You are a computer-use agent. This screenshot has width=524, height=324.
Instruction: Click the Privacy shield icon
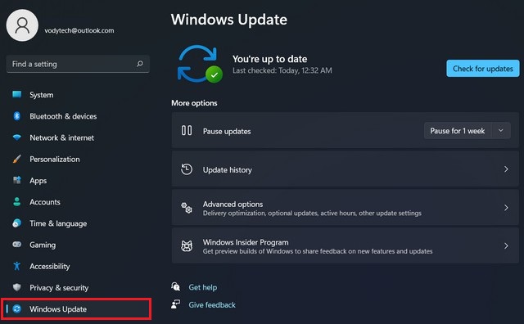point(16,287)
